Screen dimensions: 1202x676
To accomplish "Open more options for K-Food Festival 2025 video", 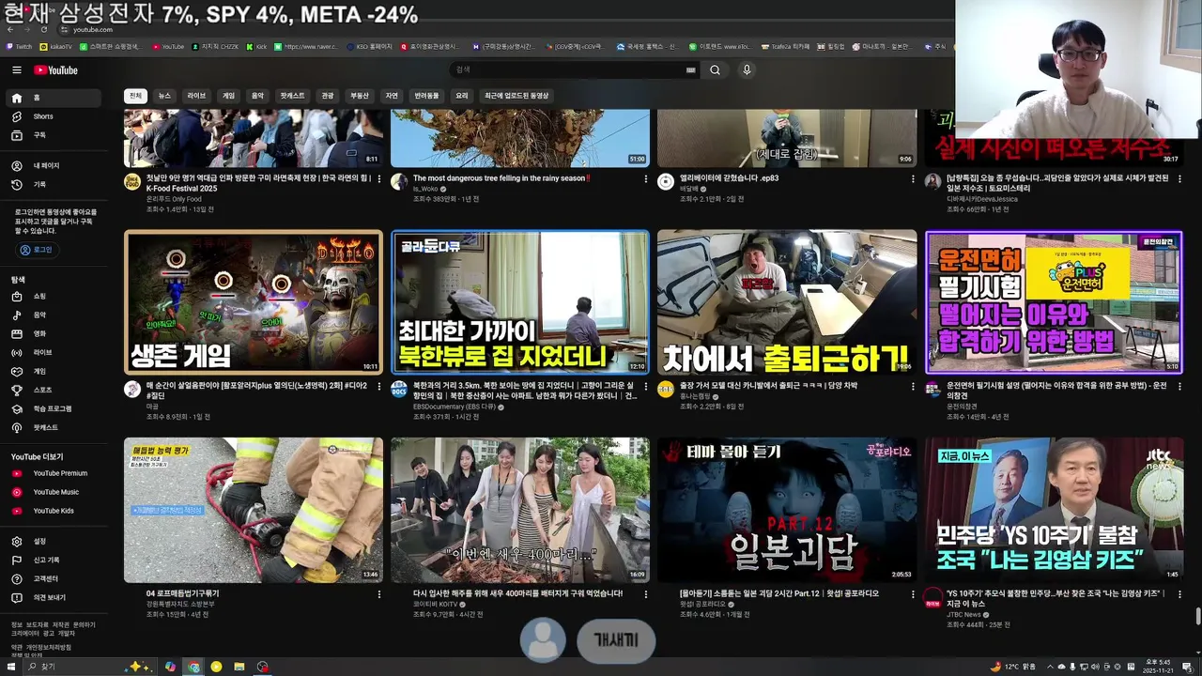I will 378,178.
